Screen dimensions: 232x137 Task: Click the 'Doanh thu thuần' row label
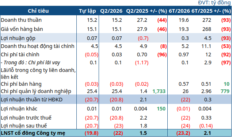click(x=21, y=20)
